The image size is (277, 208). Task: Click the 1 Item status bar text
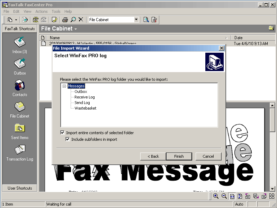click(8, 204)
